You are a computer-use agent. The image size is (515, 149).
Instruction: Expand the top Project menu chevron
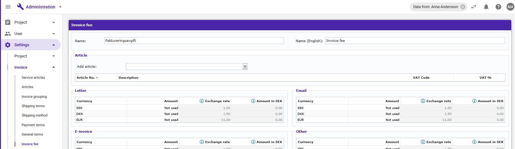54,22
